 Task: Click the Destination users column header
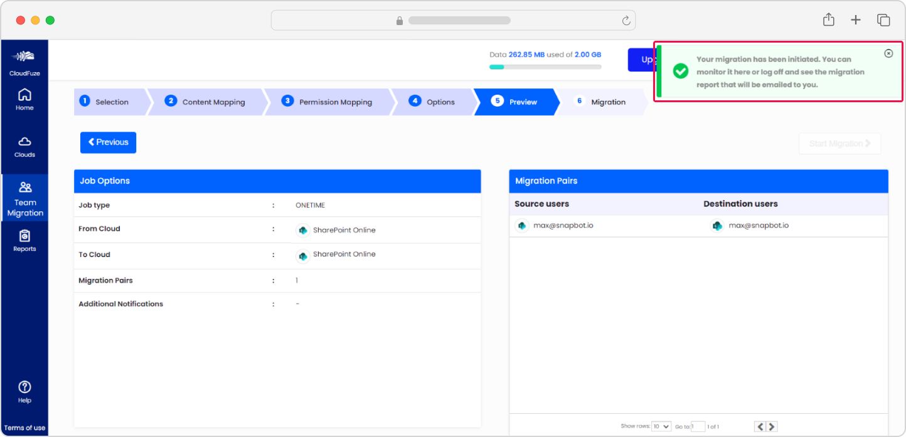pyautogui.click(x=740, y=204)
